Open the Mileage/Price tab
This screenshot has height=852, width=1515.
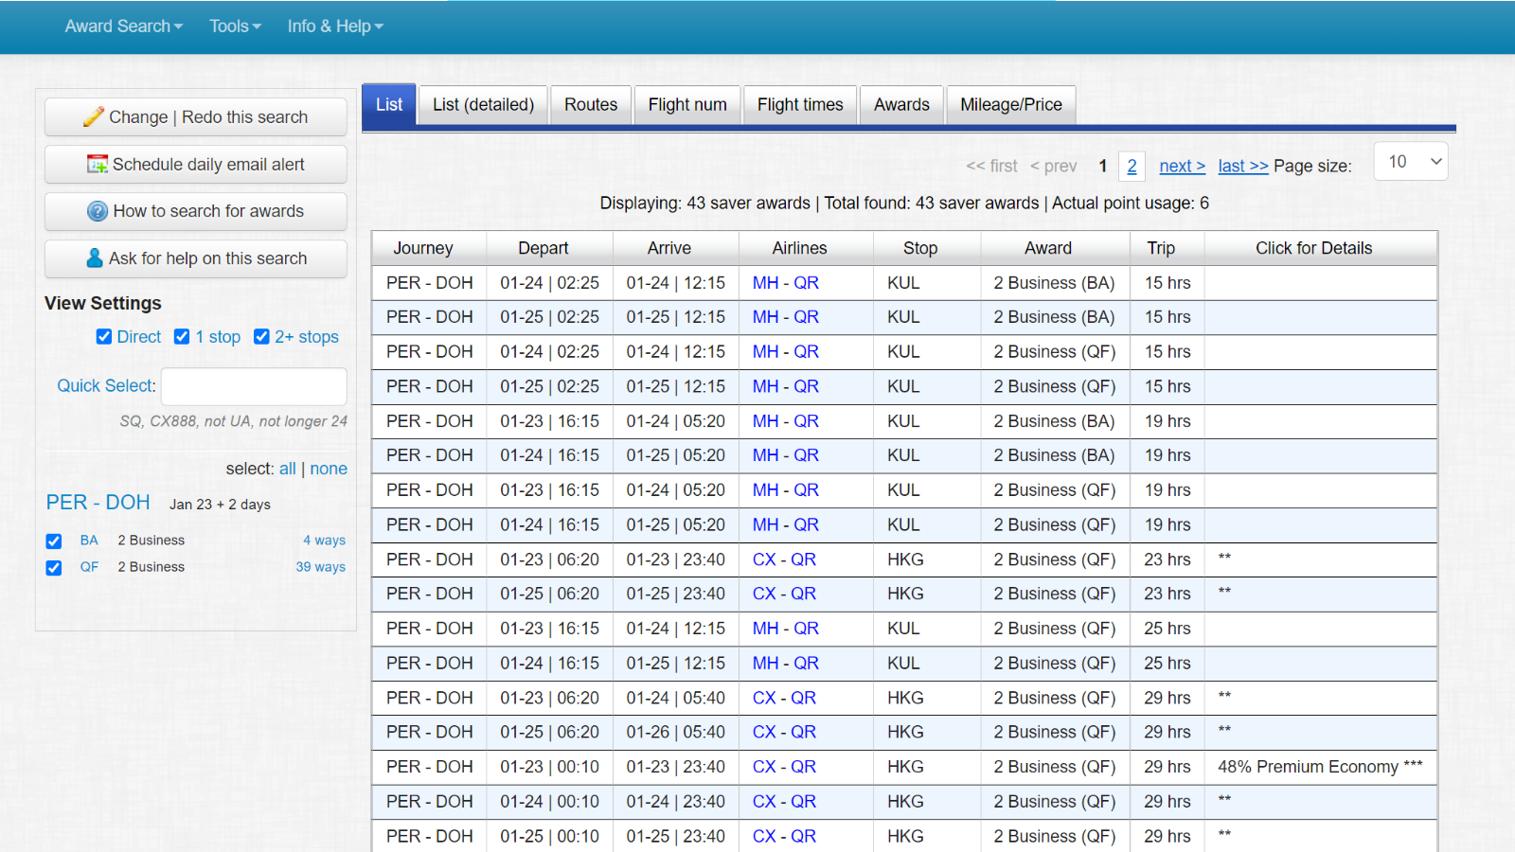1011,105
